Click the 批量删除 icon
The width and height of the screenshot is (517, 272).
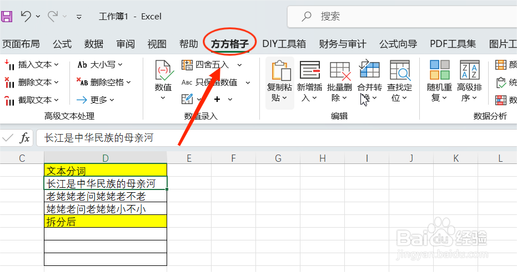340,70
